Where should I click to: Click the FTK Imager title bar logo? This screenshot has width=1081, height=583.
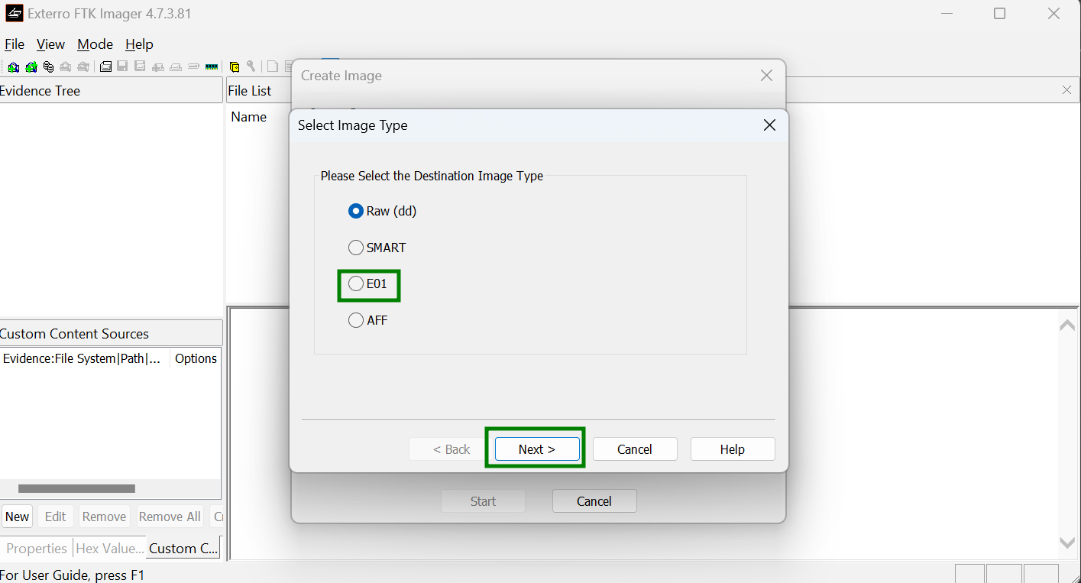point(14,14)
